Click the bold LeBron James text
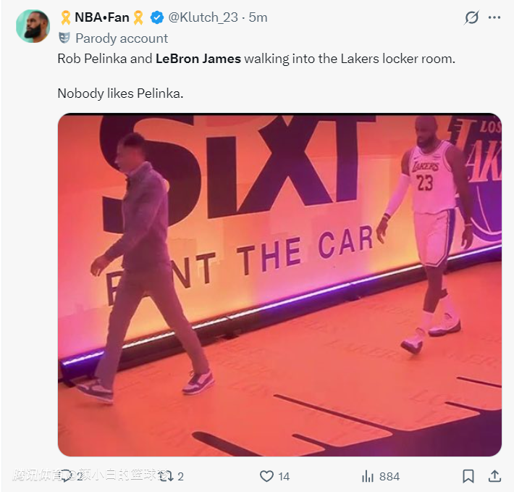This screenshot has width=514, height=492. point(198,59)
